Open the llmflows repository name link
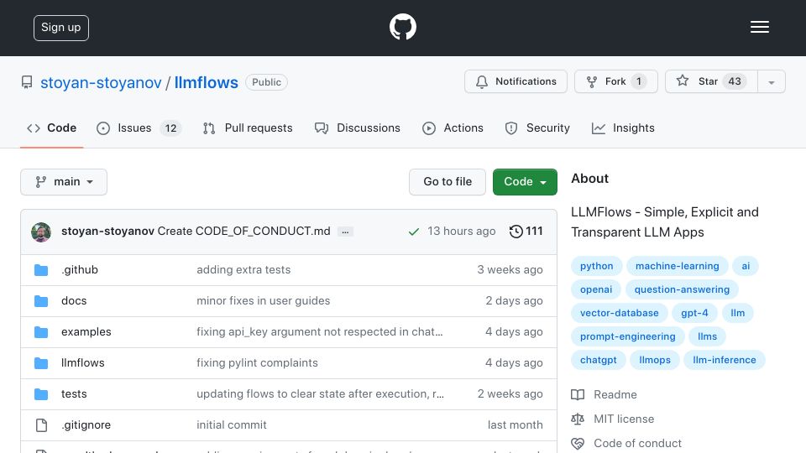The image size is (806, 453). [x=207, y=83]
